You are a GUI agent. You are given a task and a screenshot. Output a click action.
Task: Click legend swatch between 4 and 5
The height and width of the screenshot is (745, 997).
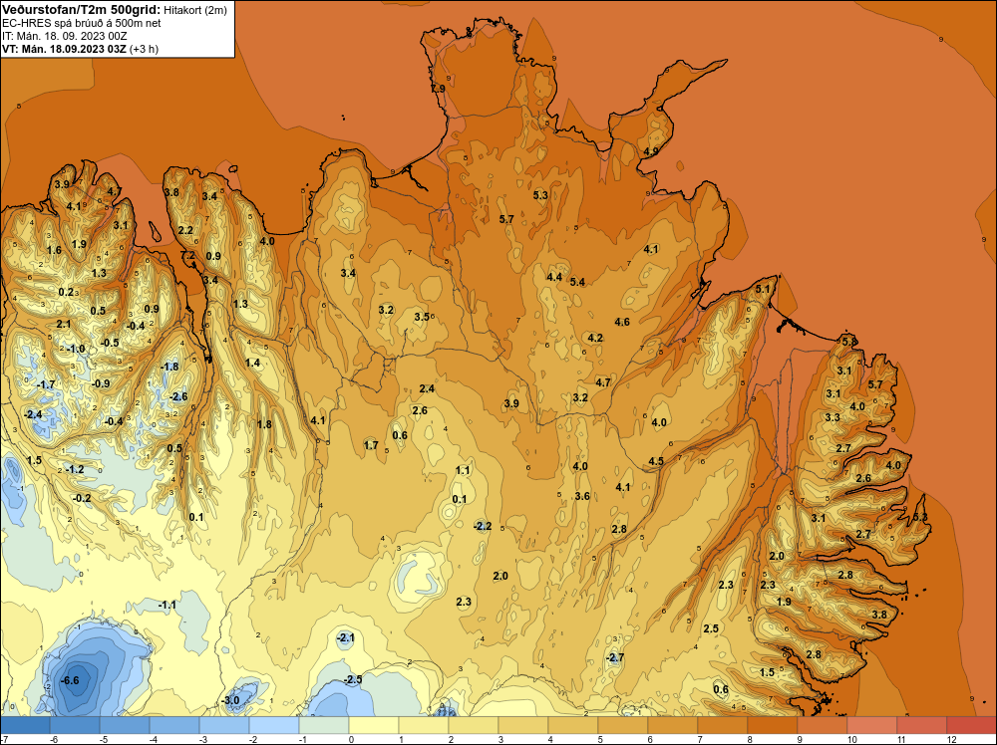573,725
